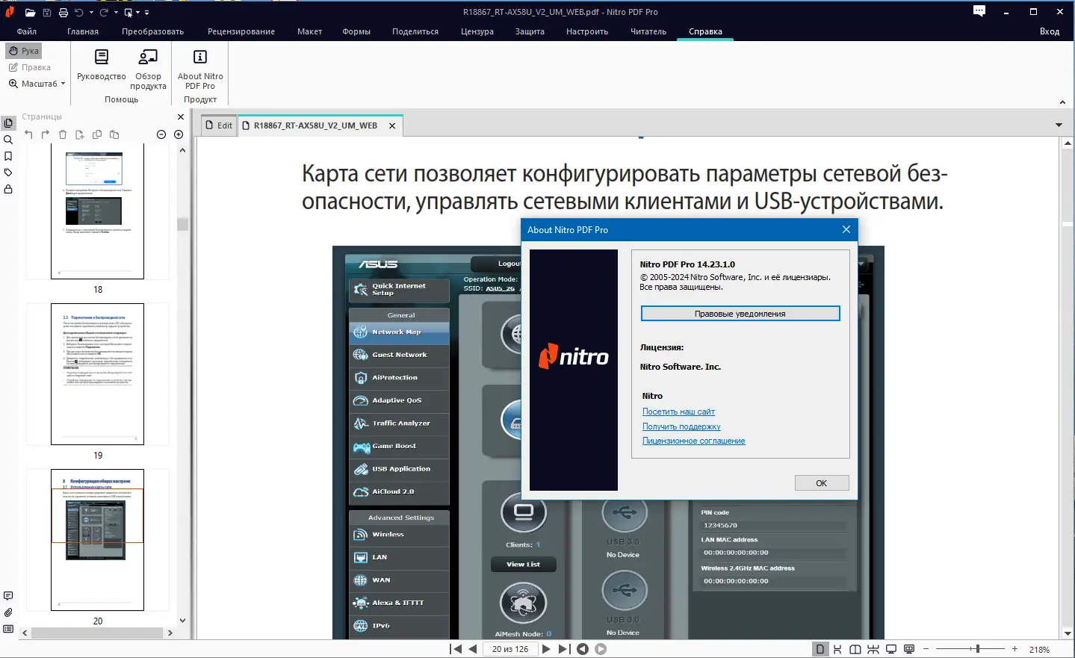1075x658 pixels.
Task: Open the Файл menu
Action: (27, 31)
